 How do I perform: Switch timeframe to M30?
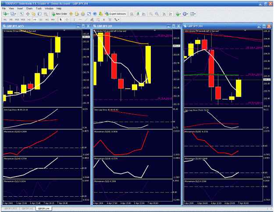(23, 20)
